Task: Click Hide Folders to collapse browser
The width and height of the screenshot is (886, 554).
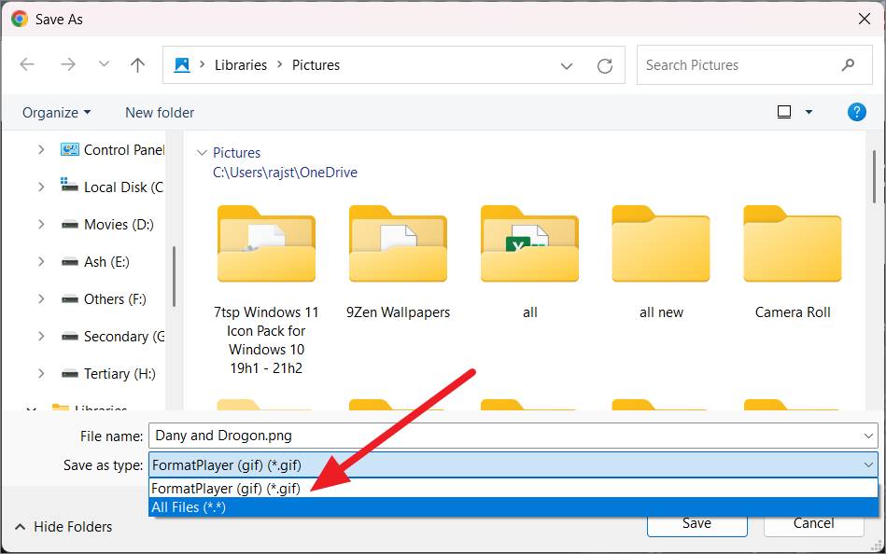Action: (x=63, y=527)
